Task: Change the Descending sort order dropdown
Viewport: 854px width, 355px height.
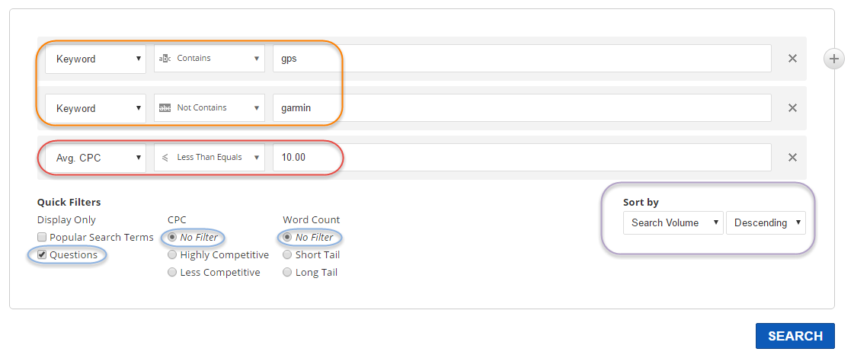Action: tap(766, 223)
